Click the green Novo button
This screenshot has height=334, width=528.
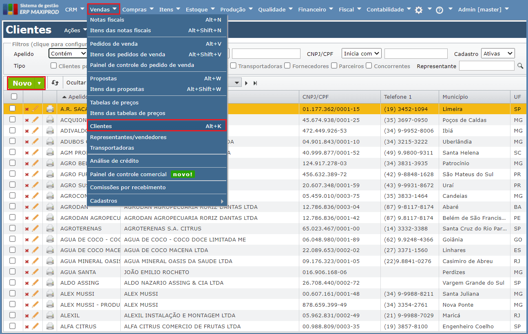22,83
